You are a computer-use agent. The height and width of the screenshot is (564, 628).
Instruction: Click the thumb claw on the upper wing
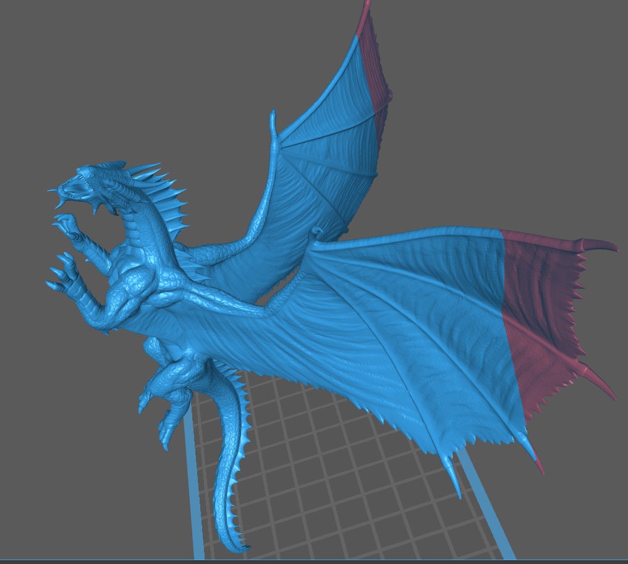(x=274, y=124)
